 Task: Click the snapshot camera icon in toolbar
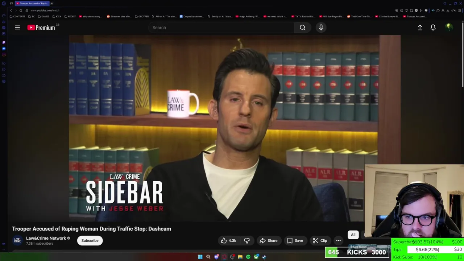pyautogui.click(x=411, y=11)
